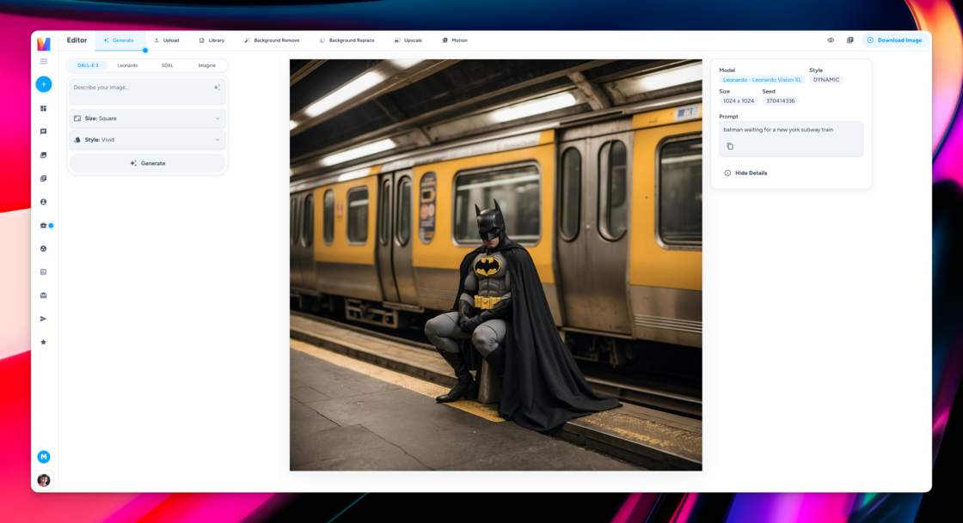Select the Leonardo model tab
This screenshot has height=523, width=963.
128,65
